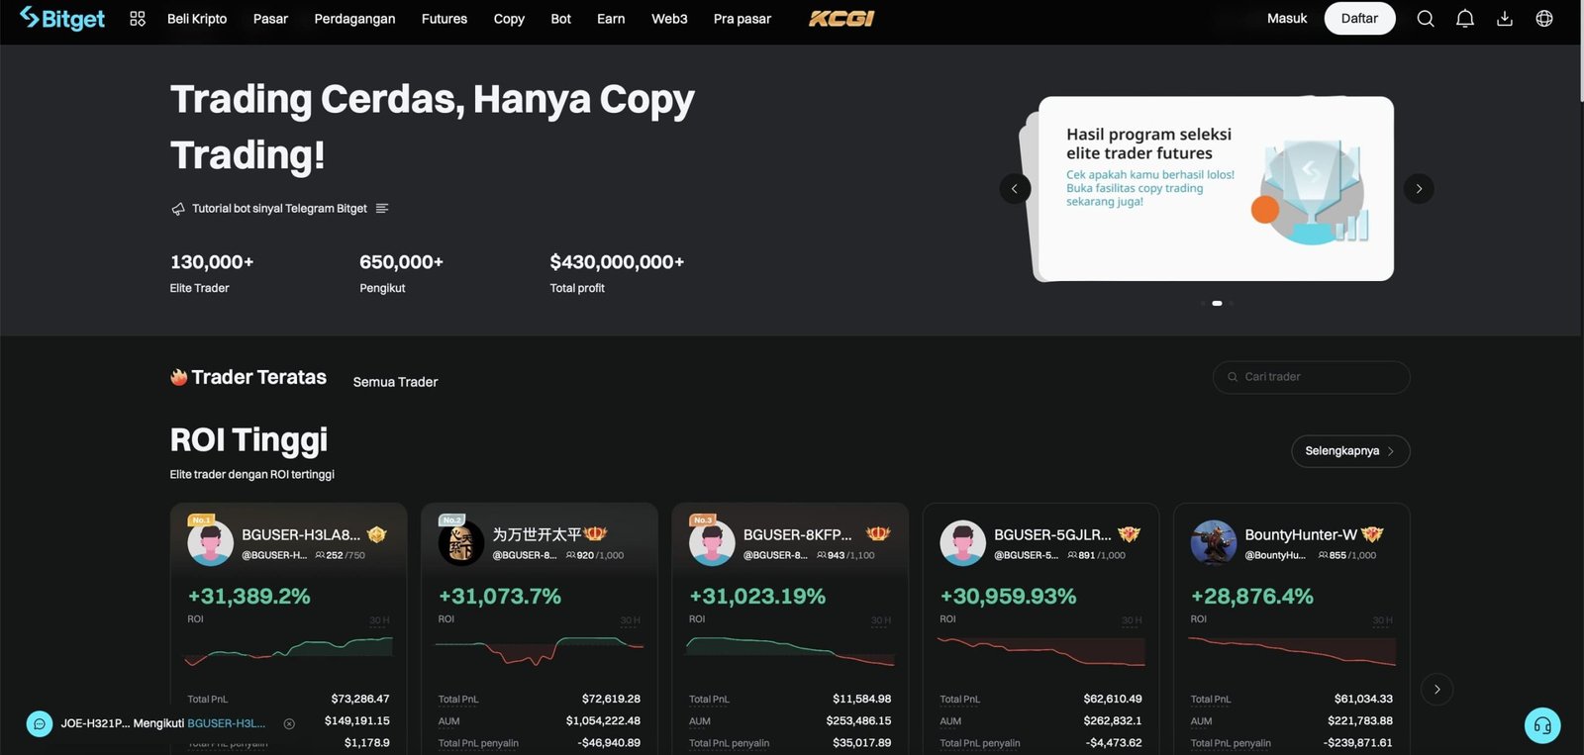This screenshot has width=1584, height=755.
Task: Click the Daftar sign-up button
Action: pyautogui.click(x=1359, y=19)
